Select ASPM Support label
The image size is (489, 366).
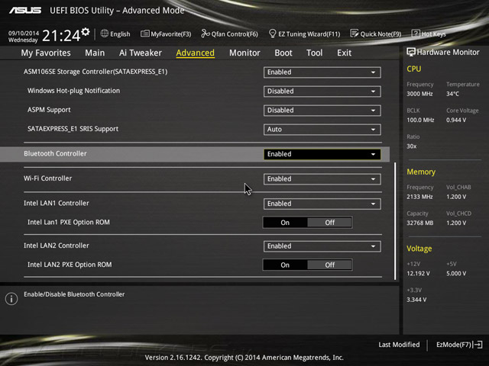tap(49, 110)
